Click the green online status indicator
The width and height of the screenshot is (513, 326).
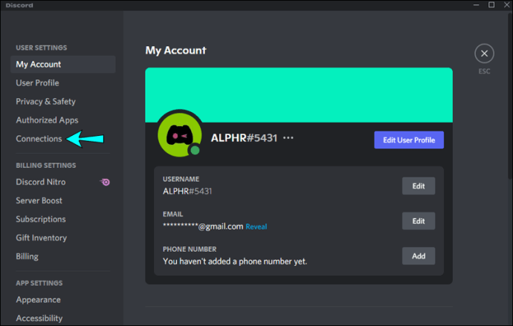pyautogui.click(x=195, y=150)
